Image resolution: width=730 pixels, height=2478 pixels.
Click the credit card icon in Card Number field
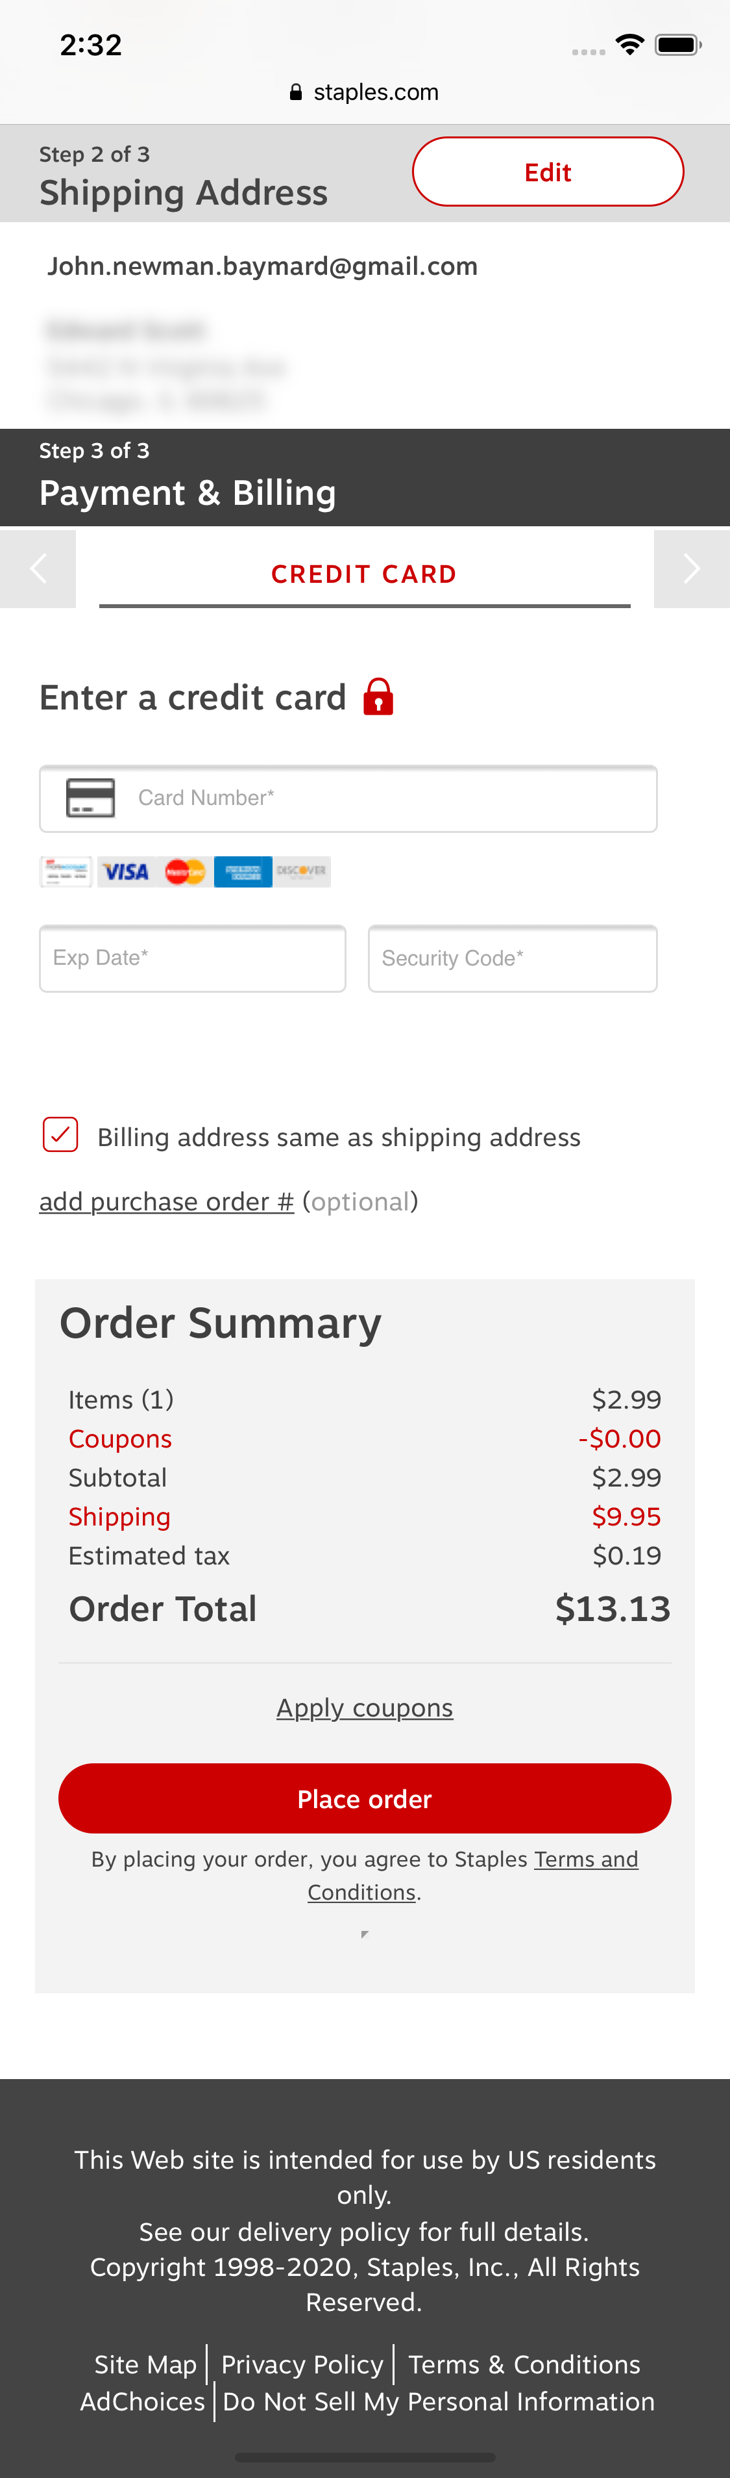(x=91, y=797)
